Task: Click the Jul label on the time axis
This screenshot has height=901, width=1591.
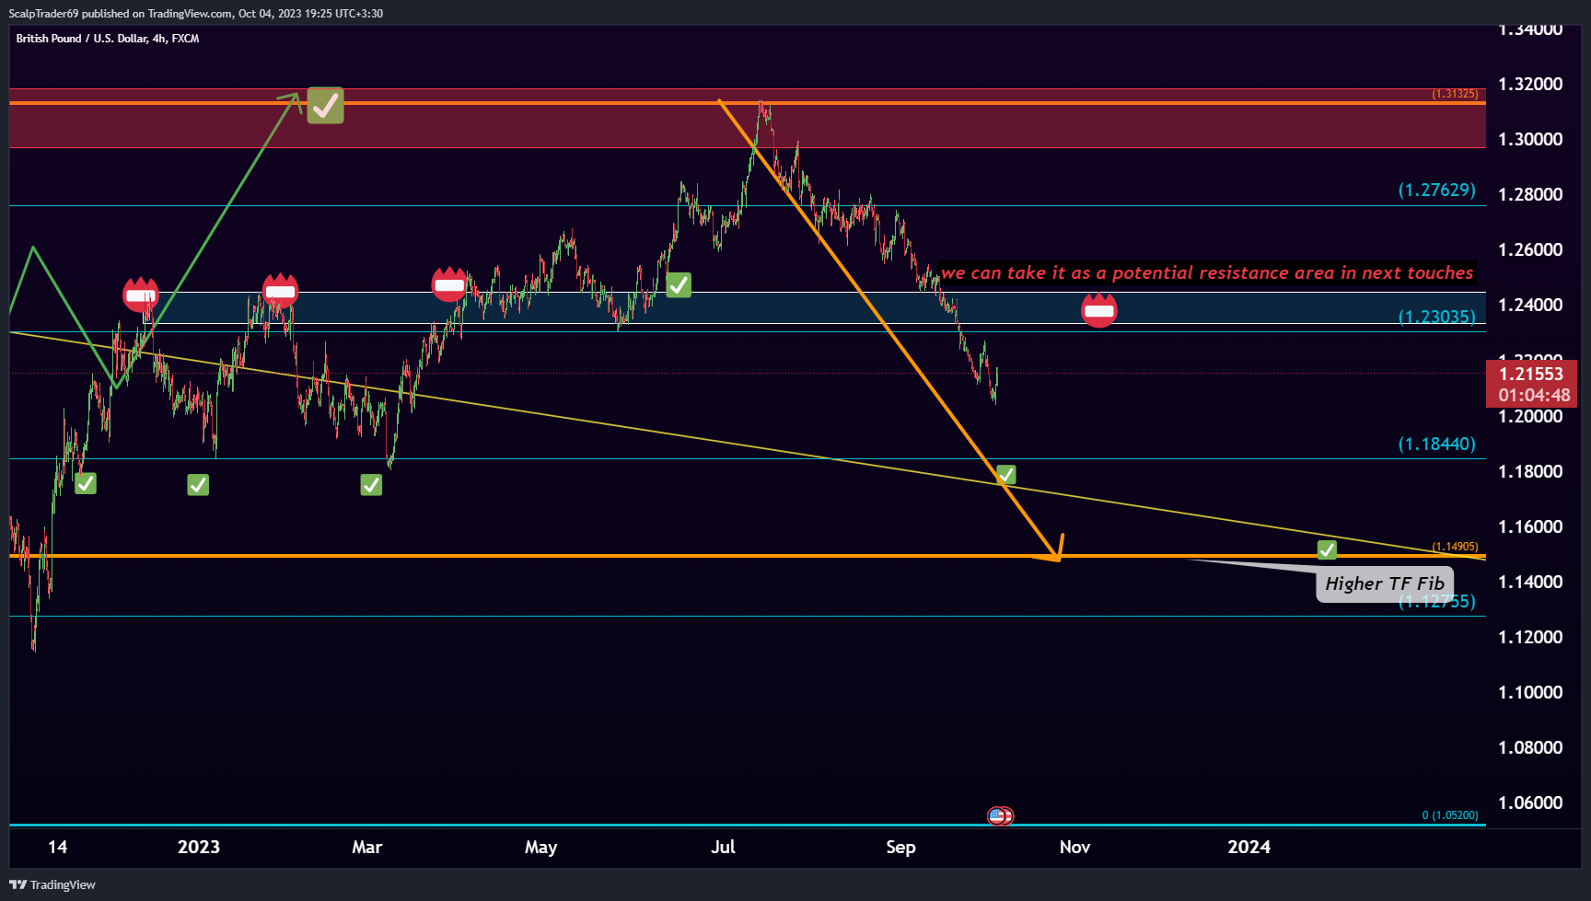Action: (x=723, y=847)
